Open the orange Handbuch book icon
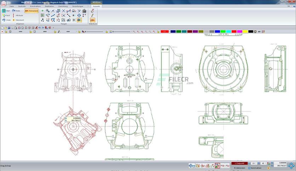 (92, 20)
